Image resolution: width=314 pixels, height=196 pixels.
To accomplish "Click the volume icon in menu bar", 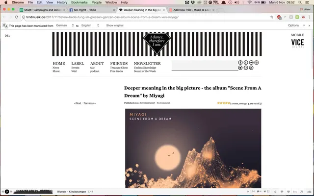I will click(x=237, y=2).
